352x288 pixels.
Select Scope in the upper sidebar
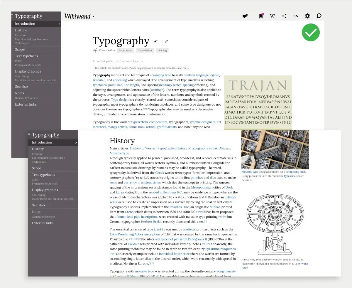coord(20,50)
